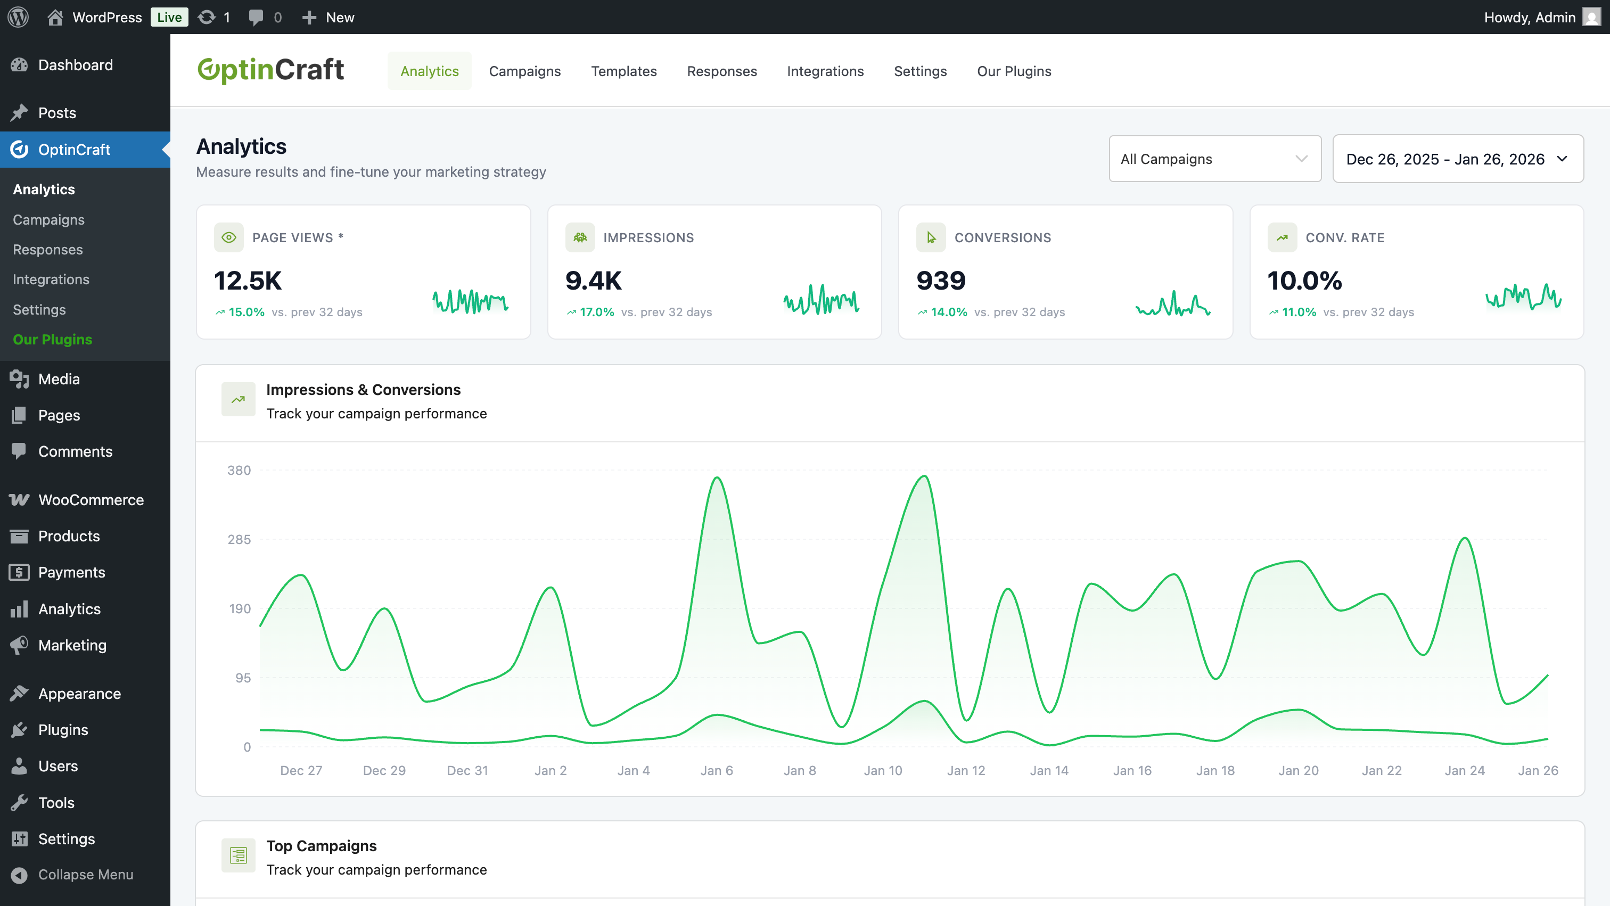Click the Admin user avatar
The height and width of the screenshot is (906, 1610).
coord(1591,17)
